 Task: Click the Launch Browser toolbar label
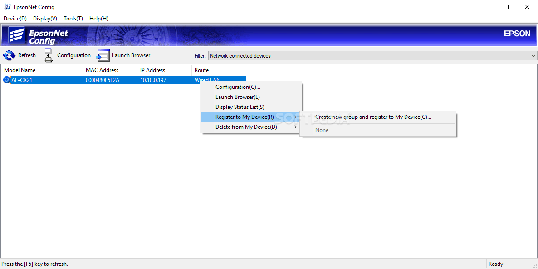coord(131,55)
